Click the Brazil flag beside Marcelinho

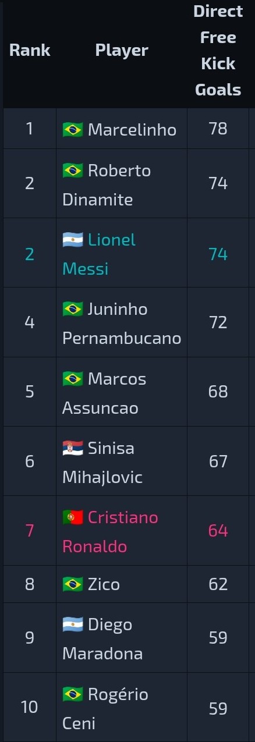[73, 129]
